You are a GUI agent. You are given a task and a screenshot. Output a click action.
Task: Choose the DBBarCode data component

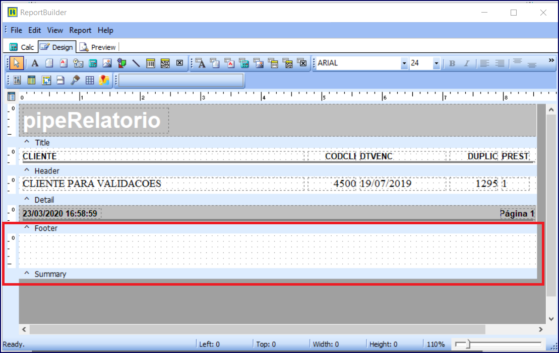[x=273, y=63]
